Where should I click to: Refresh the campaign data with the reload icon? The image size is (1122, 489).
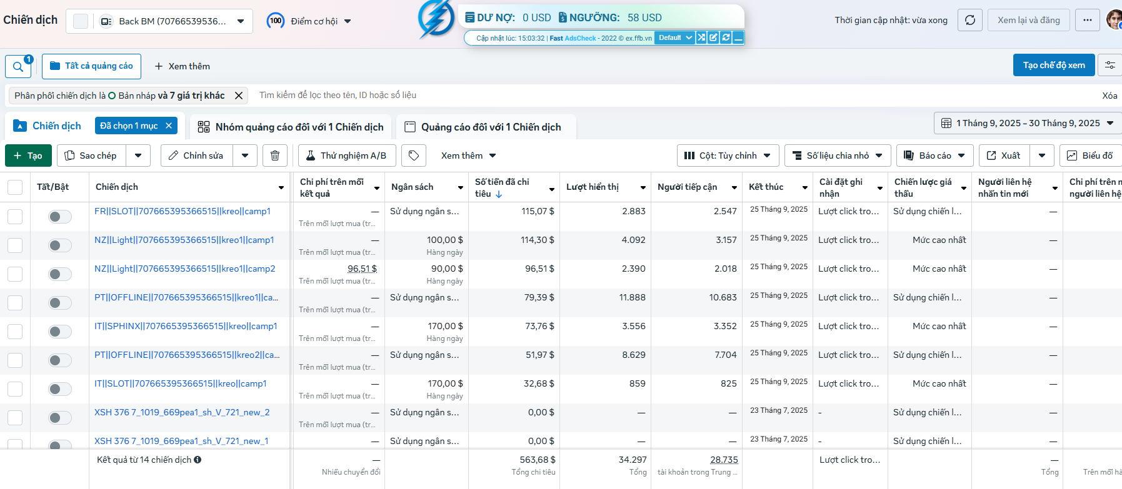(x=969, y=20)
